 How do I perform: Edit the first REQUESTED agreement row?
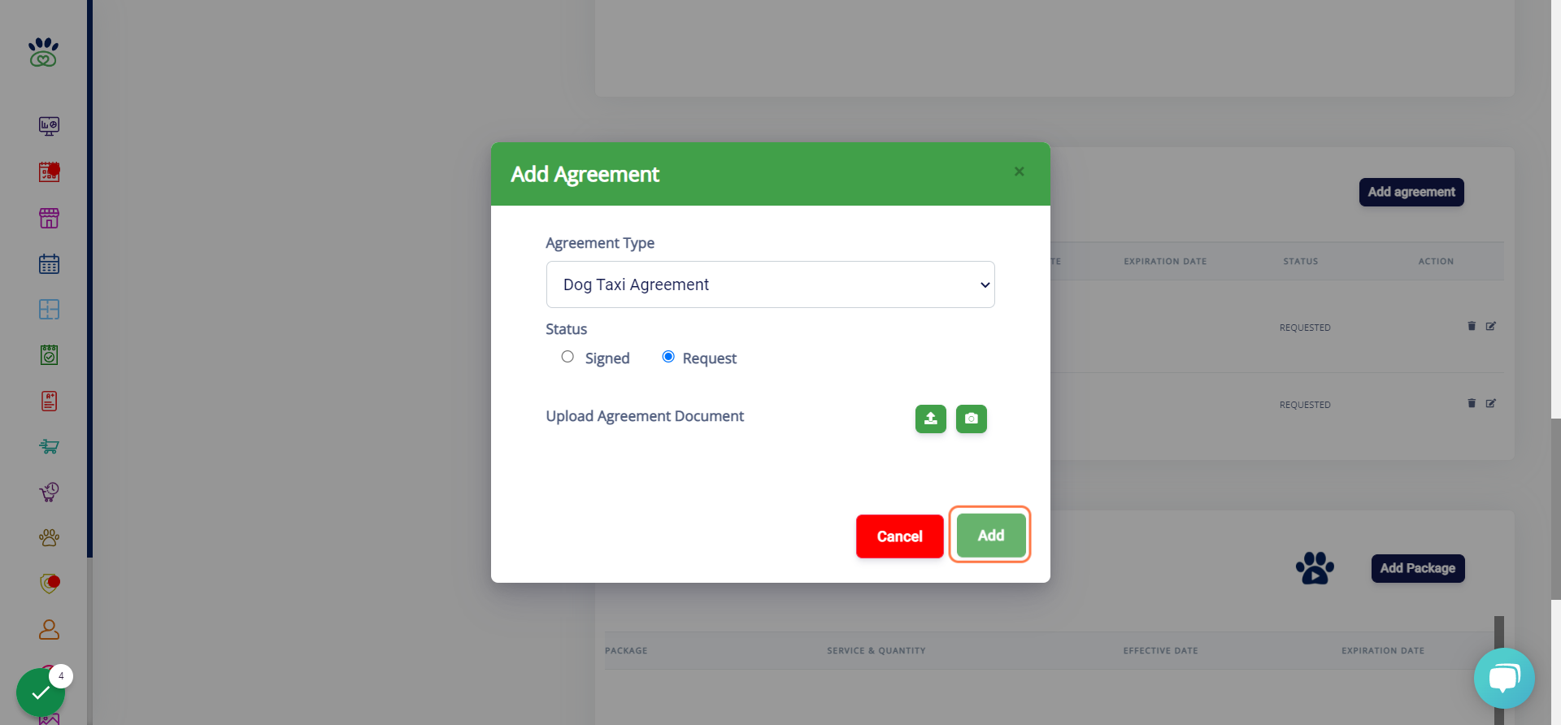[x=1491, y=326]
